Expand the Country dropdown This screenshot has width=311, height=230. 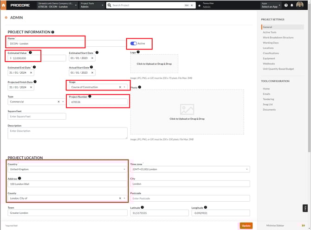click(124, 169)
